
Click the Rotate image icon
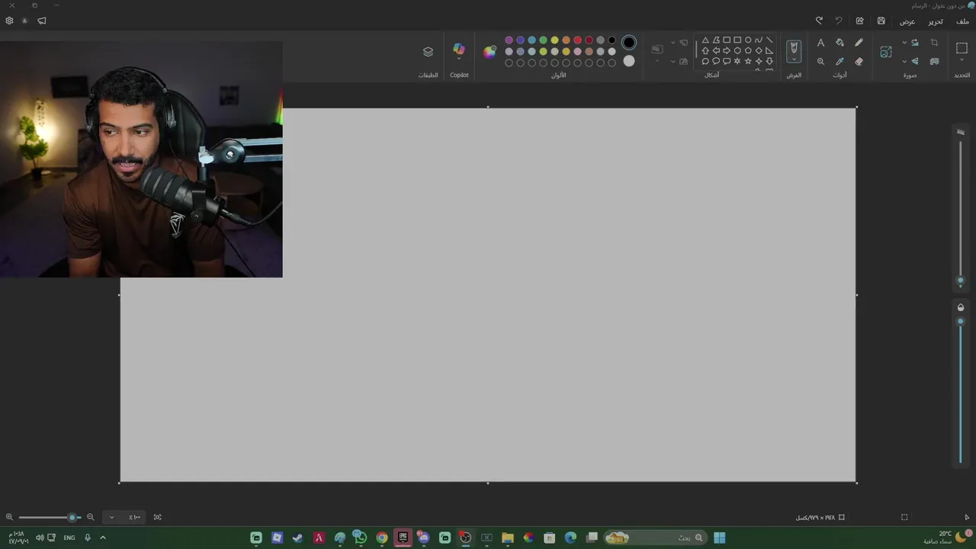(x=915, y=43)
